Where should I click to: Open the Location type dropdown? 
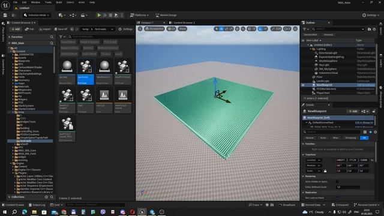tap(314, 160)
